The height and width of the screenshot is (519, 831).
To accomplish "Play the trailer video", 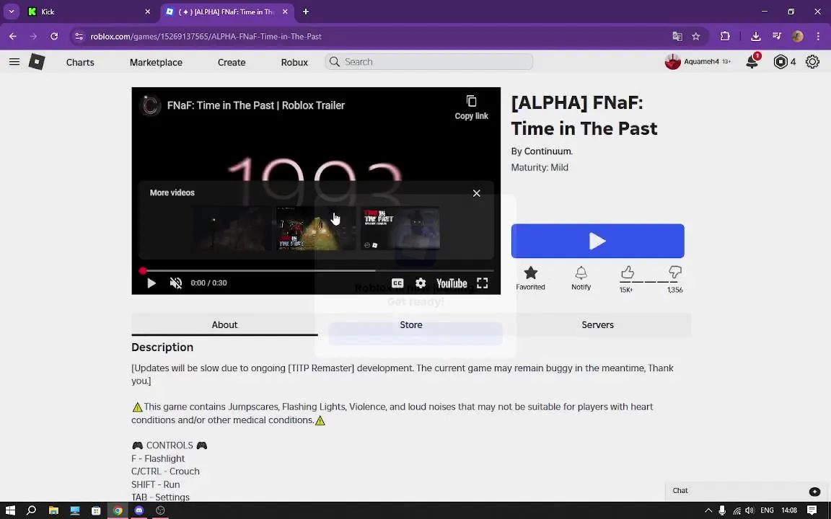I will (x=151, y=283).
